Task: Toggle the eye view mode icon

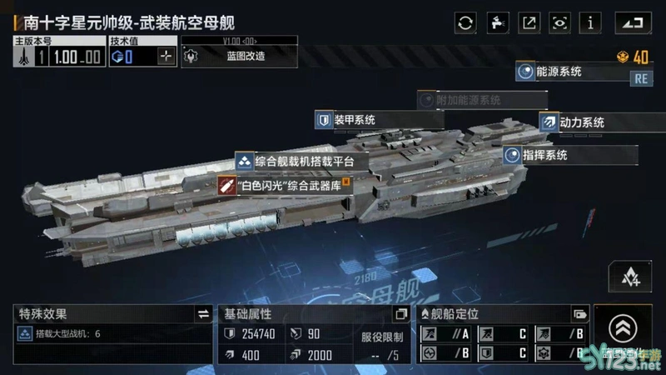Action: 559,22
